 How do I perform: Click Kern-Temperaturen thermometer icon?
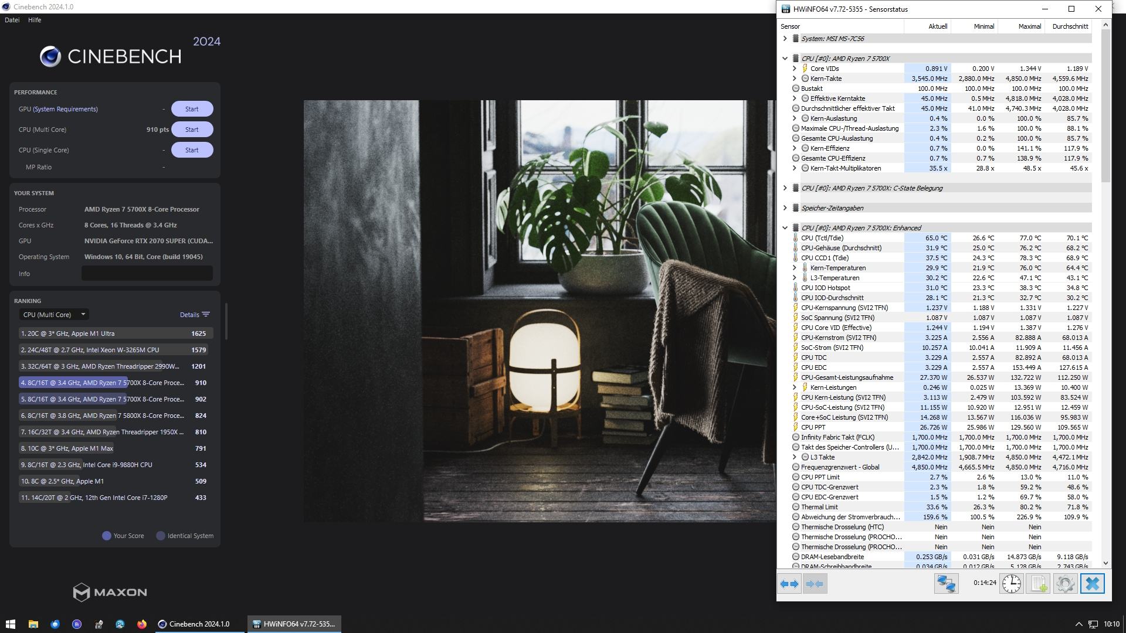[805, 268]
